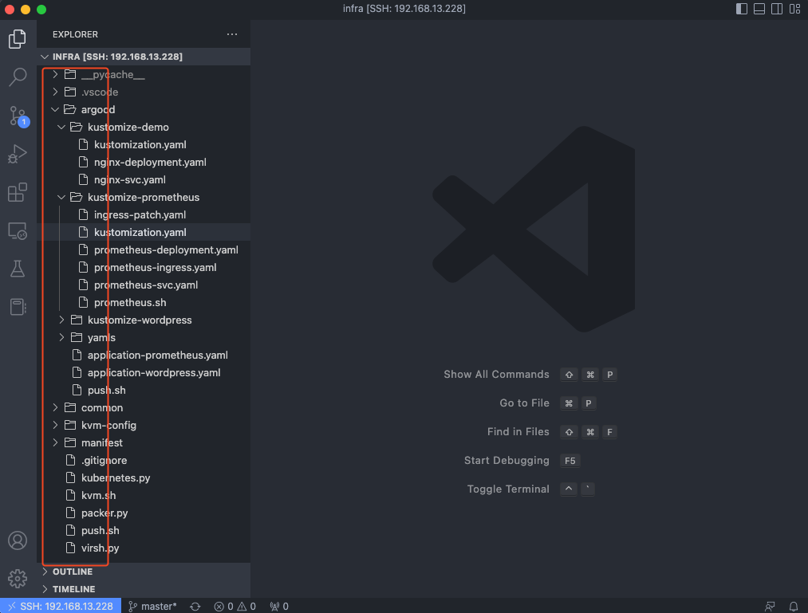Open errors and warnings count in status bar
The image size is (808, 613).
235,607
